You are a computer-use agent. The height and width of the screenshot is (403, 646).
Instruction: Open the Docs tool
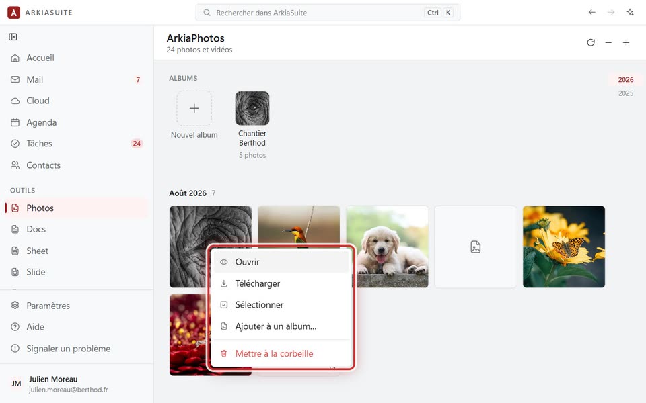[77, 229]
